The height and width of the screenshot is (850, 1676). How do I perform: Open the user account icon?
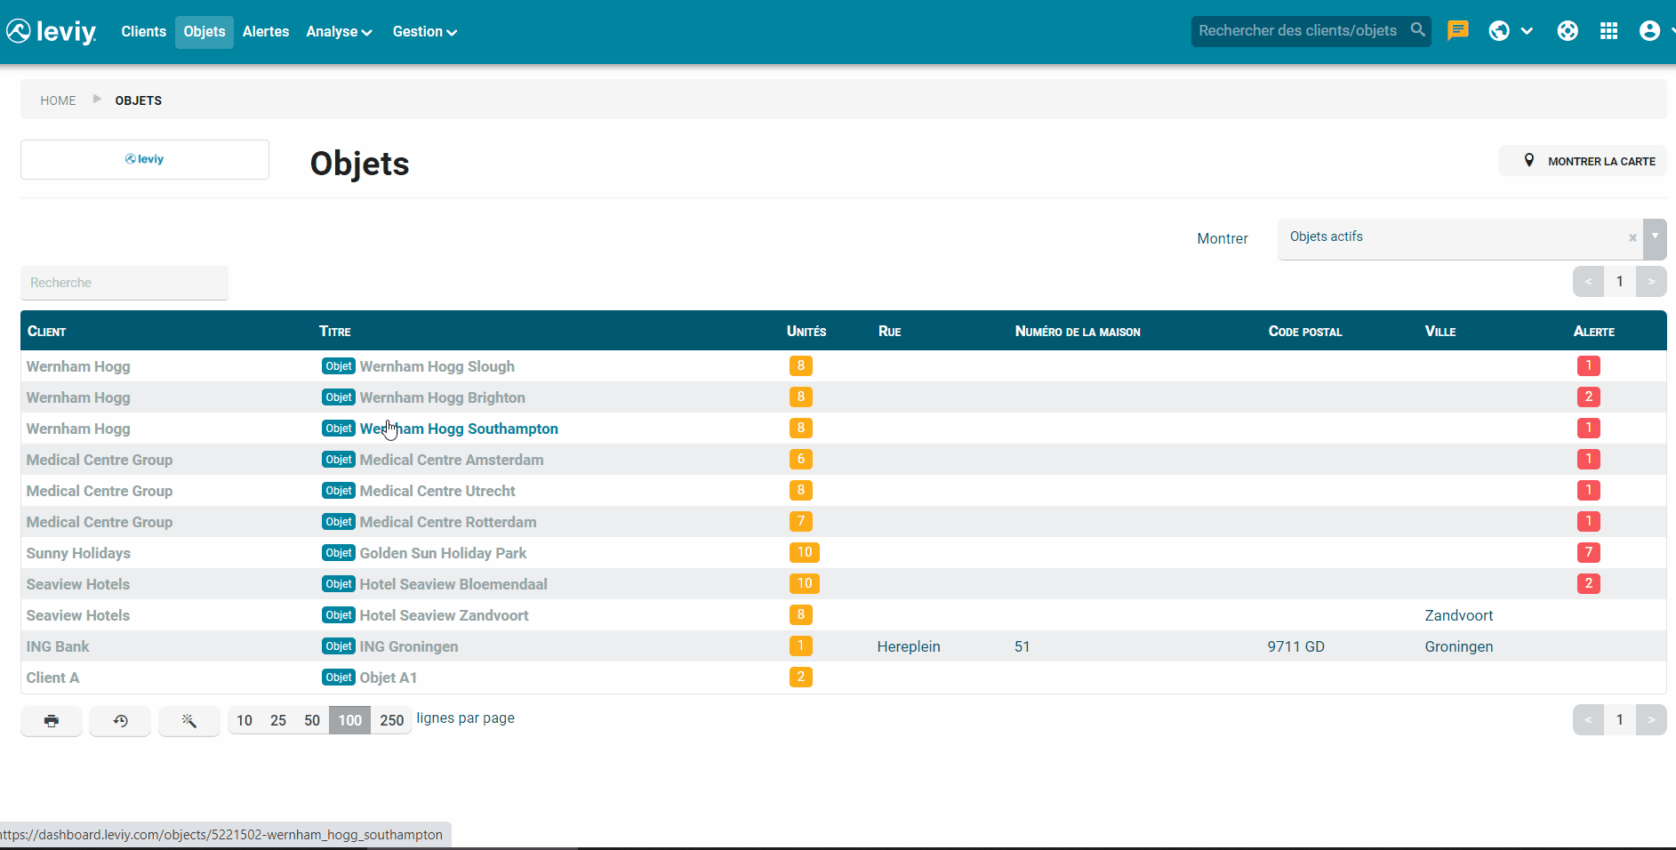(x=1649, y=31)
